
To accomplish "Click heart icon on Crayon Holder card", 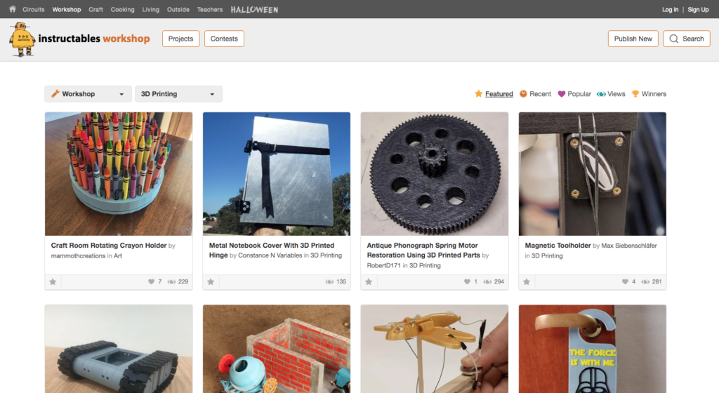I will (x=151, y=282).
